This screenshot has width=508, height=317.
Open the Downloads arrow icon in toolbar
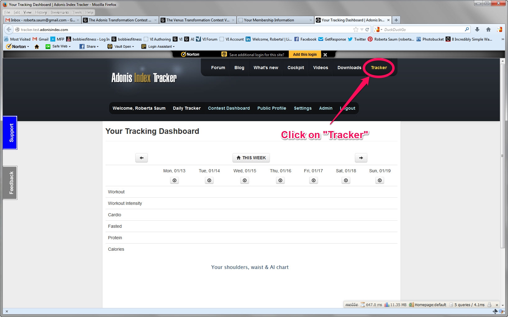tap(477, 29)
